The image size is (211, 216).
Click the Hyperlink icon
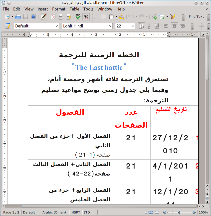click(154, 17)
